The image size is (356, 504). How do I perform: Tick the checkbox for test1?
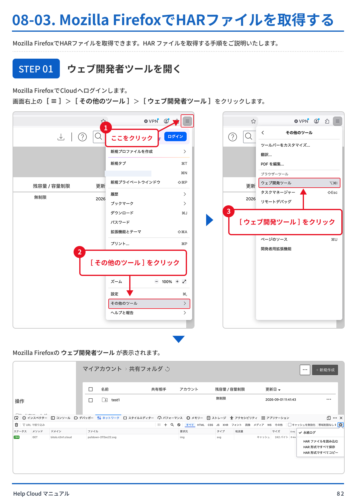click(x=91, y=400)
